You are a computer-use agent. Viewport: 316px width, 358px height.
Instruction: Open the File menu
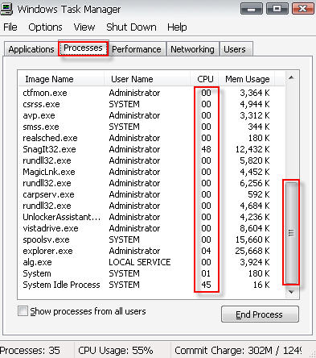(x=10, y=27)
